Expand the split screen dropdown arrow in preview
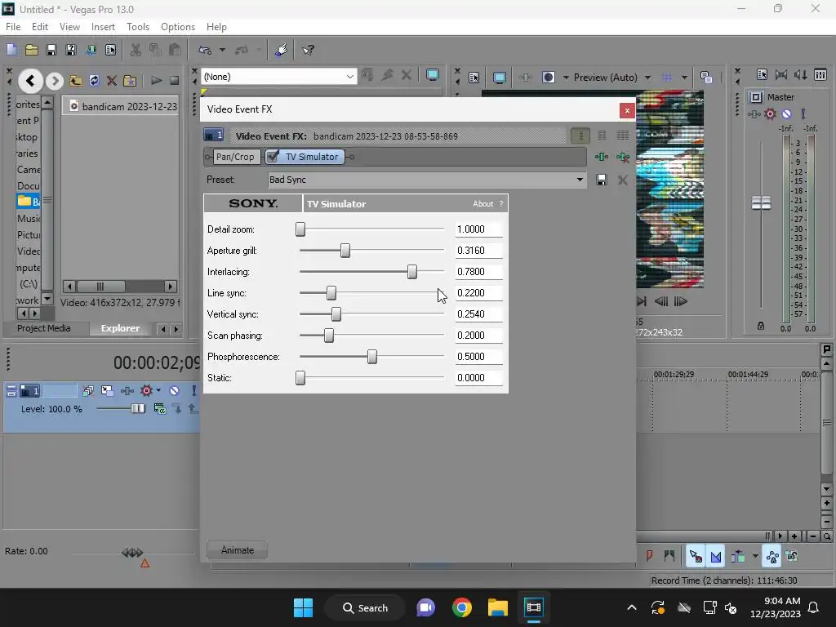Screen dimensions: 836x627 click(566, 78)
